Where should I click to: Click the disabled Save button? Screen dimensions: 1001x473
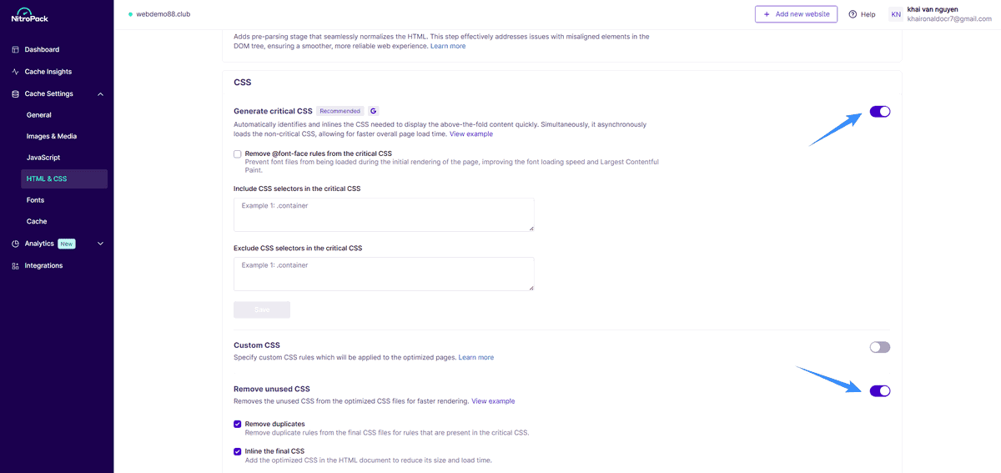pyautogui.click(x=262, y=309)
